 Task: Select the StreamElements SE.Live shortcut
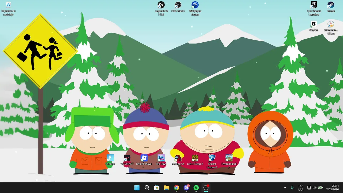pyautogui.click(x=331, y=28)
